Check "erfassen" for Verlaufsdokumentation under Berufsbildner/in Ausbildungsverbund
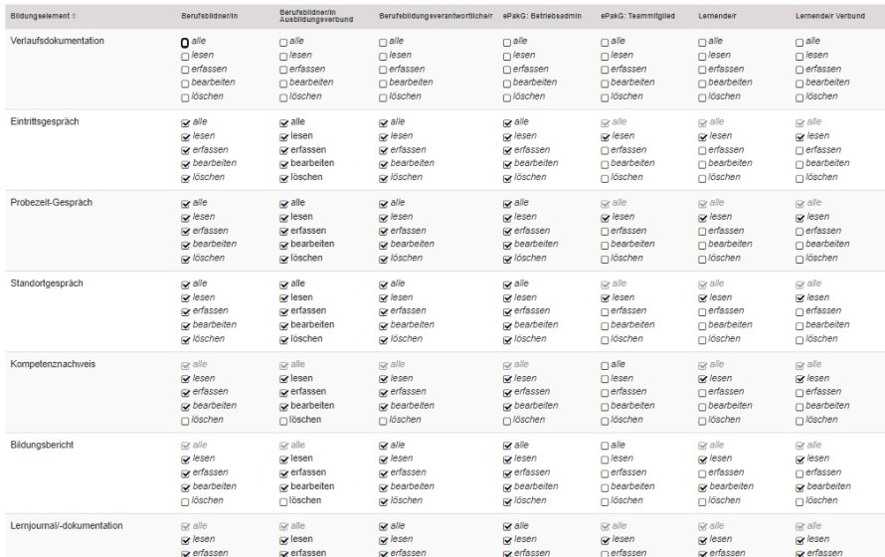Viewport: 885px width, 557px height. 284,71
